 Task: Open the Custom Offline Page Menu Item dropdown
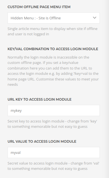click(54, 18)
